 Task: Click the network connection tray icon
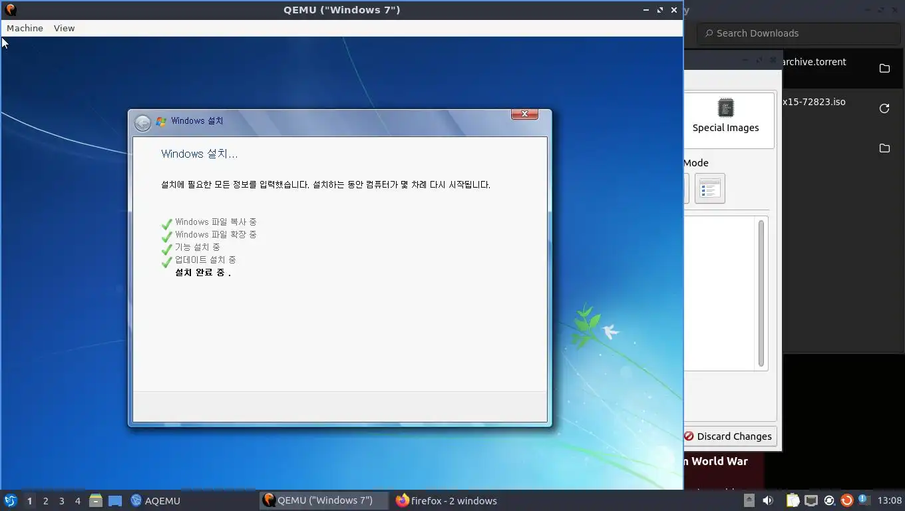coord(811,500)
